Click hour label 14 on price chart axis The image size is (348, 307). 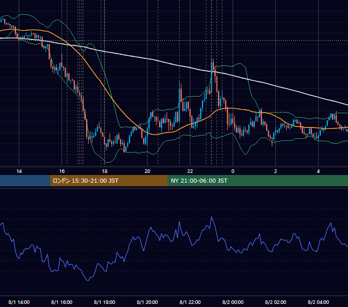pyautogui.click(x=19, y=171)
